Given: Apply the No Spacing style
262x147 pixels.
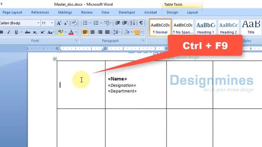Looking at the screenshot, I should point(183,27).
